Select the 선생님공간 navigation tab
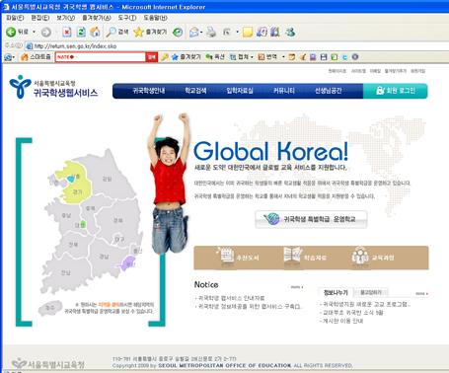 tap(329, 91)
